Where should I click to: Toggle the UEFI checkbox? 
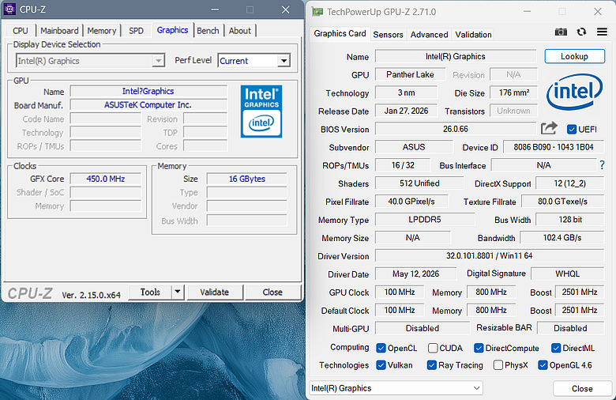[x=572, y=129]
